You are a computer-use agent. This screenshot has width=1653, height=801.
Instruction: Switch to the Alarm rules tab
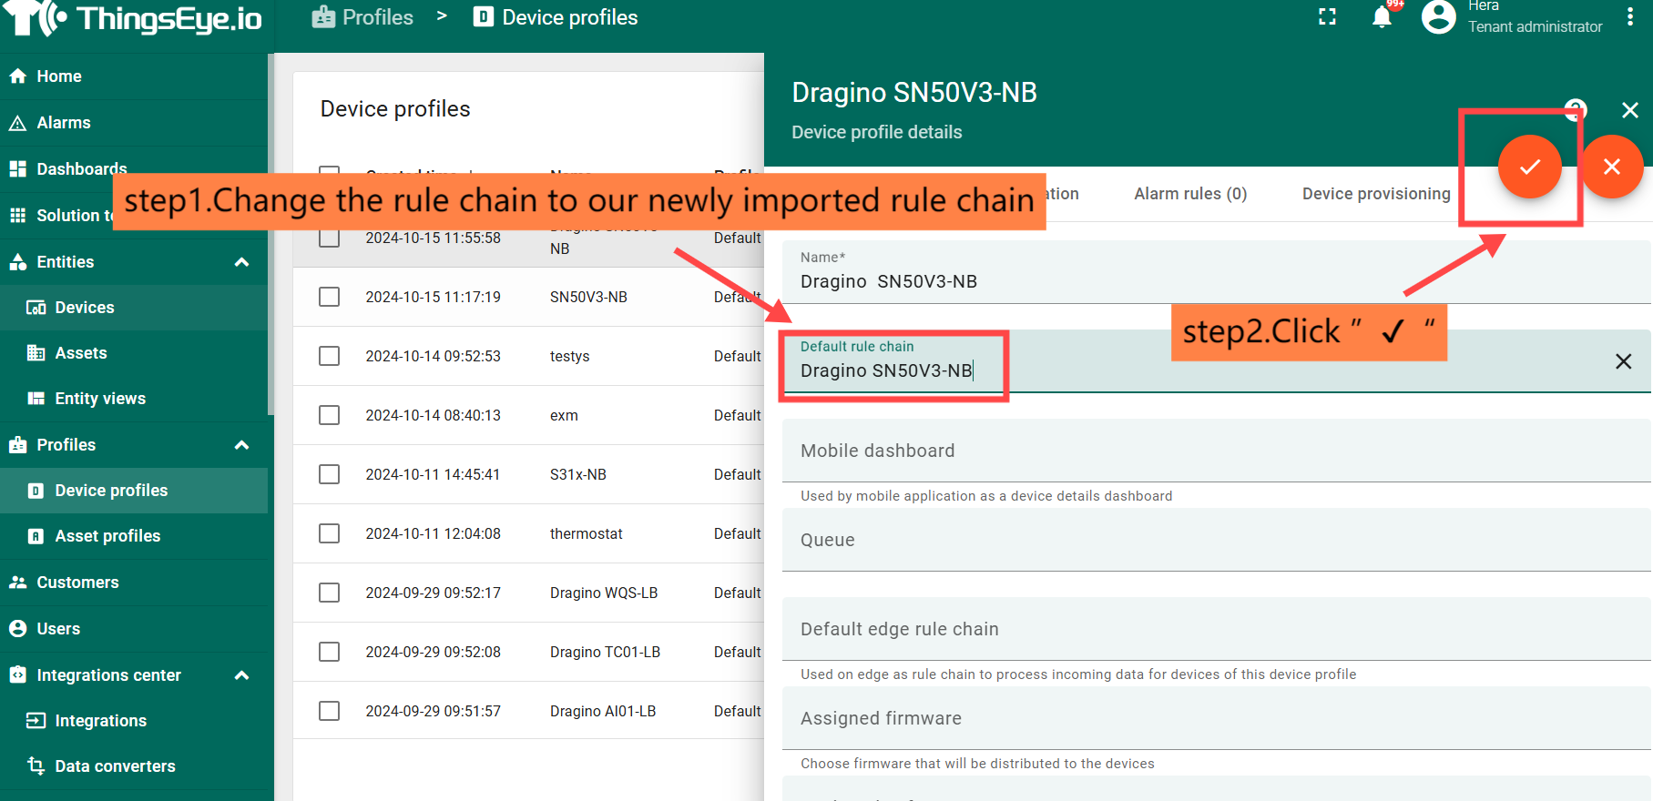1189,194
